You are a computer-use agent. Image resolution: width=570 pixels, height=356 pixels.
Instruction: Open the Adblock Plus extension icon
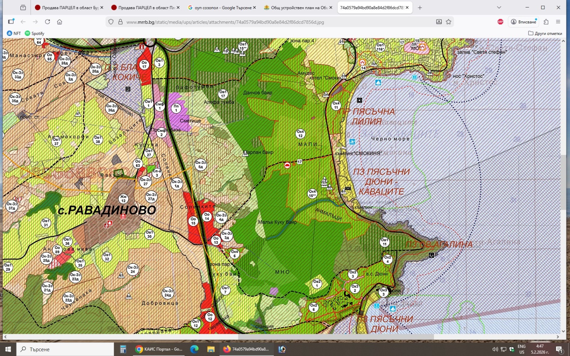[x=500, y=22]
